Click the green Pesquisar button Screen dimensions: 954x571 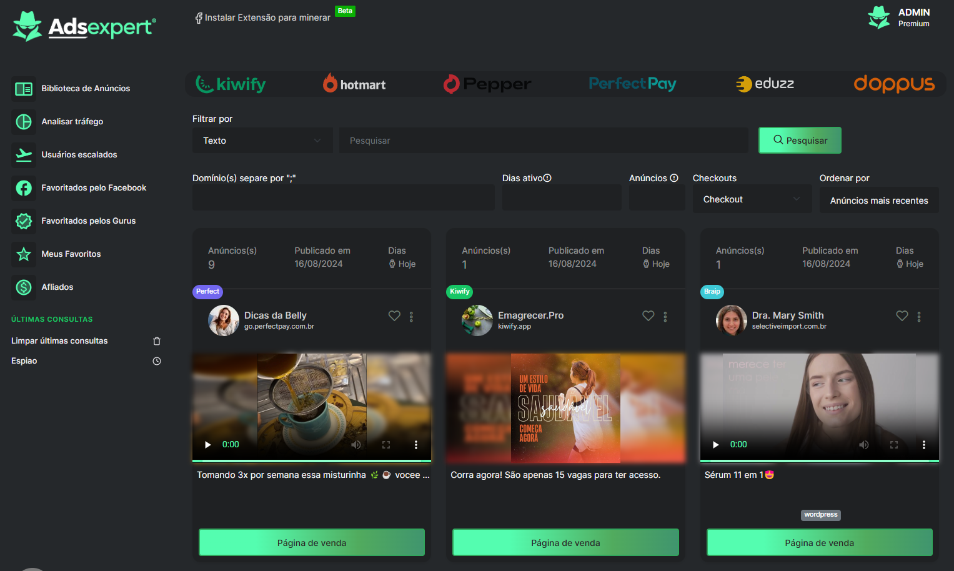[x=800, y=141]
